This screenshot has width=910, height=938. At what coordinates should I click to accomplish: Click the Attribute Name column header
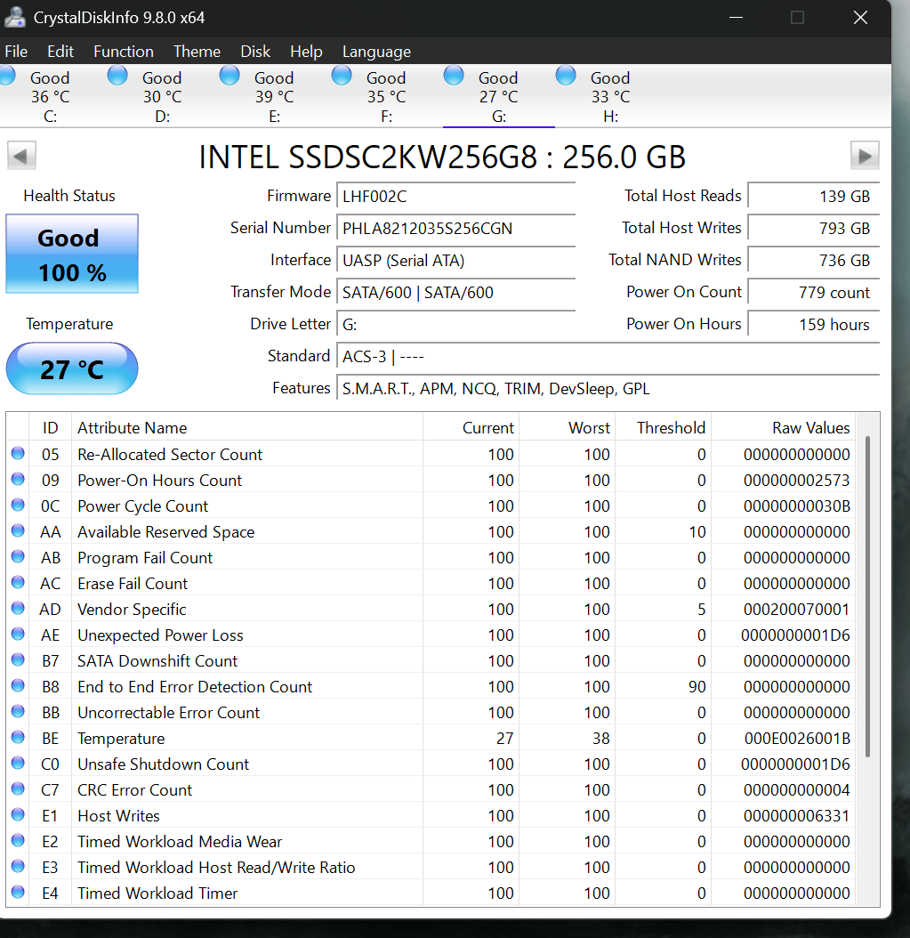[x=247, y=428]
